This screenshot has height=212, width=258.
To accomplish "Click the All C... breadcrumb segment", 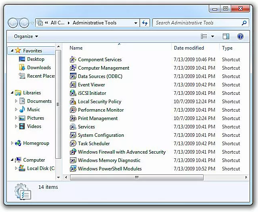I will coord(58,23).
